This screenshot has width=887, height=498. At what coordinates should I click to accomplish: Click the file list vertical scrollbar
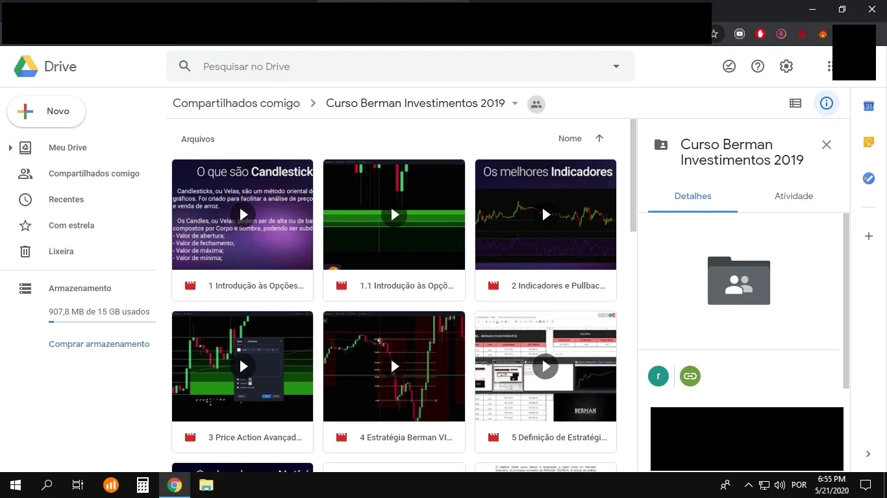633,176
